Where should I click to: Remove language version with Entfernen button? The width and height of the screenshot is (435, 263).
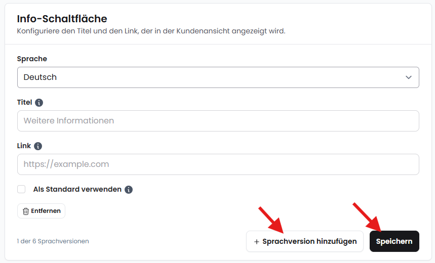click(41, 211)
